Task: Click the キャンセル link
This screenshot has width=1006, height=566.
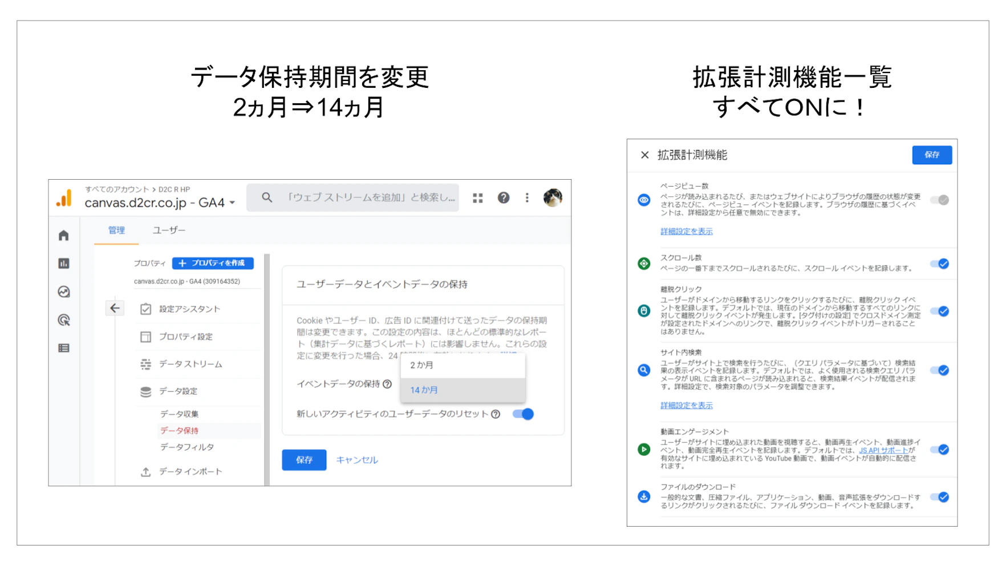Action: (357, 460)
